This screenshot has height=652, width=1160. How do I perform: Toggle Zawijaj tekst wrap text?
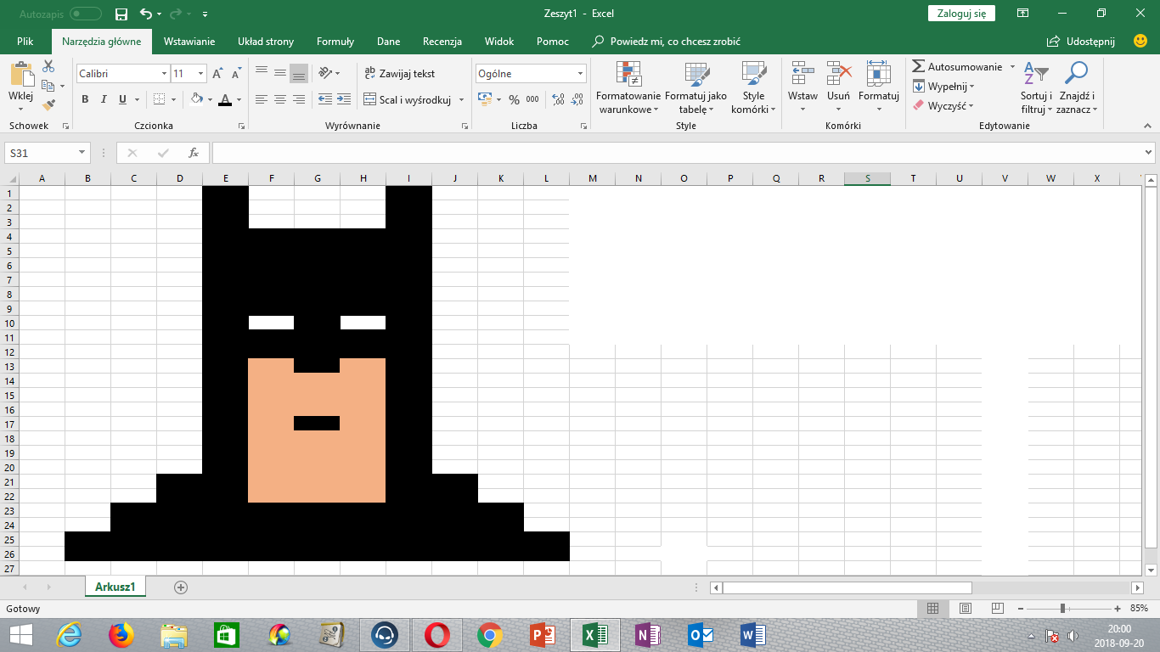[x=399, y=74]
